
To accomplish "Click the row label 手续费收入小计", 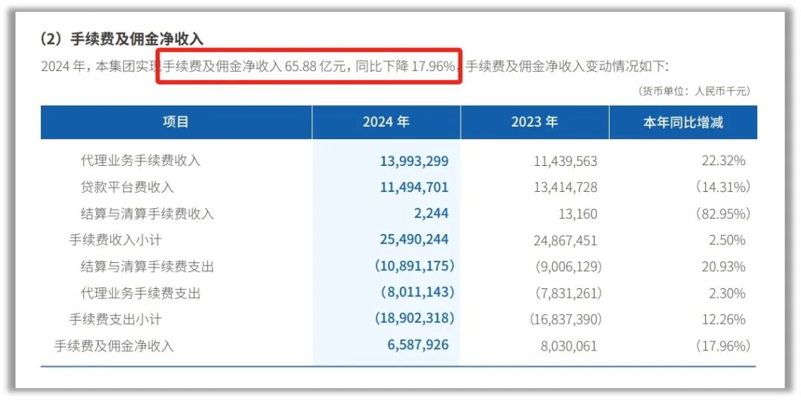I will [115, 240].
